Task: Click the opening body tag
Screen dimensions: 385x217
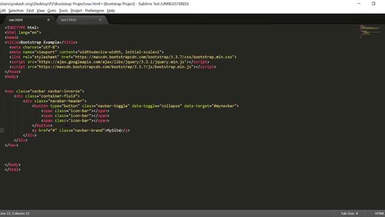Action: tap(11, 77)
